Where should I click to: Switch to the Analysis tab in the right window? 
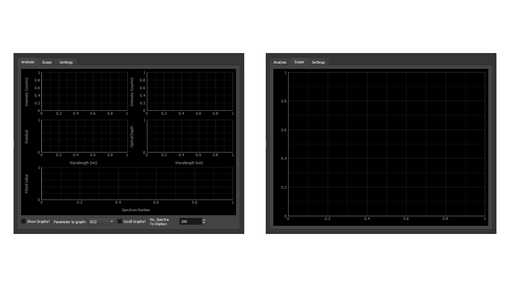click(280, 62)
